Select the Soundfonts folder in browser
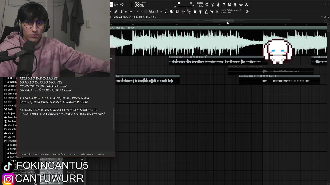 pos(11,129)
